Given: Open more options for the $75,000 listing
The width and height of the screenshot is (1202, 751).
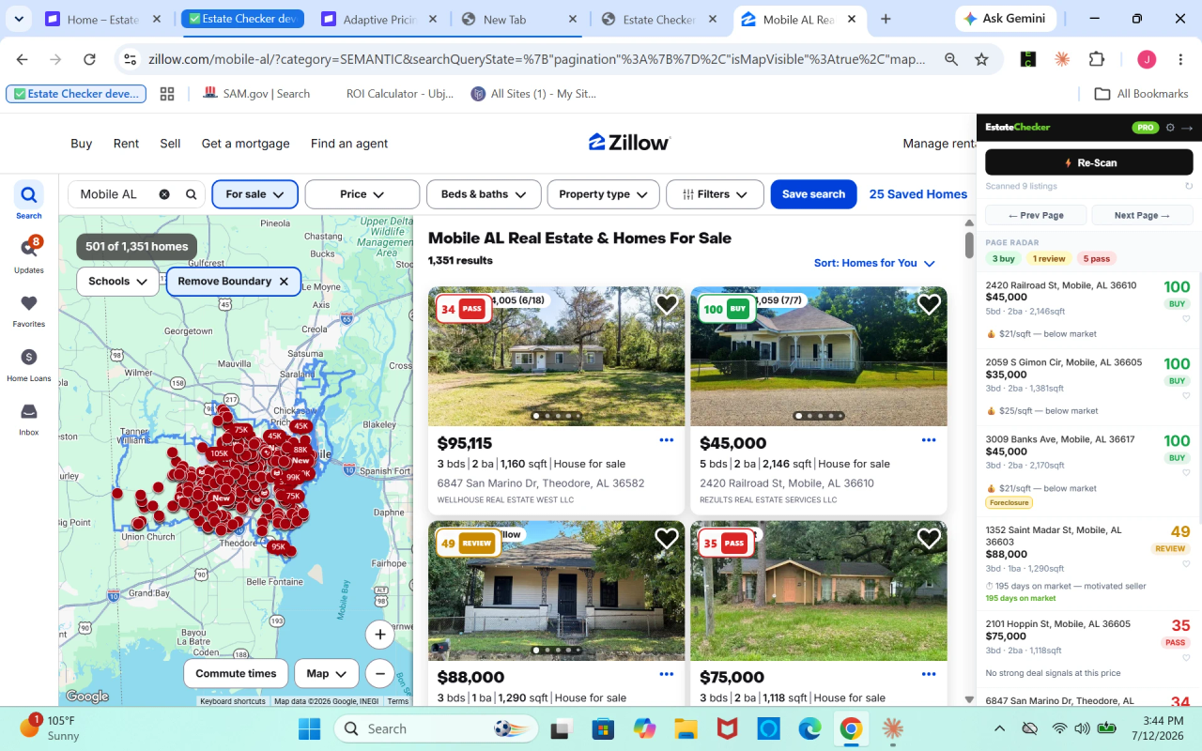Looking at the screenshot, I should tap(929, 674).
